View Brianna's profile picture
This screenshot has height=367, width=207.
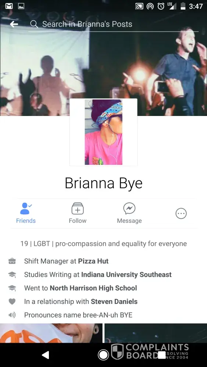[x=103, y=132]
